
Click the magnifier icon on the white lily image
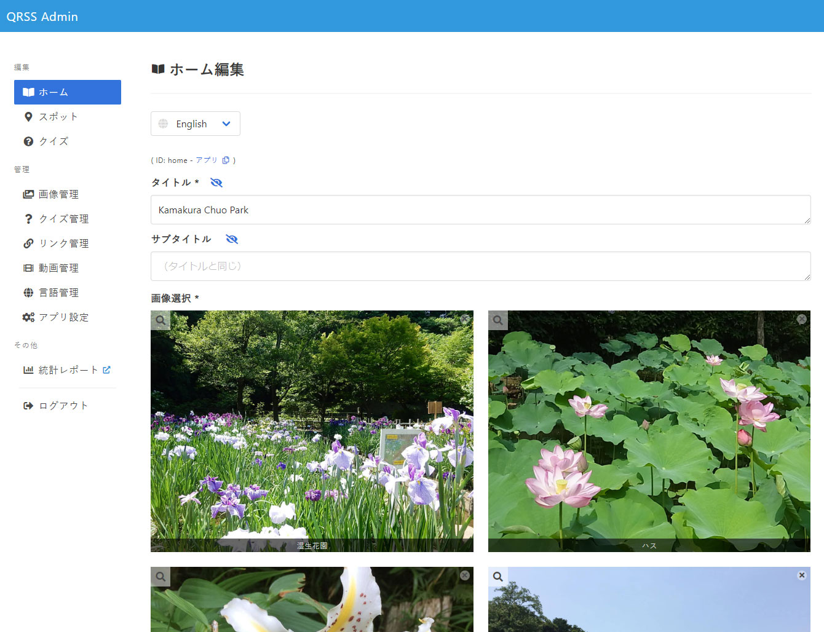click(x=160, y=577)
